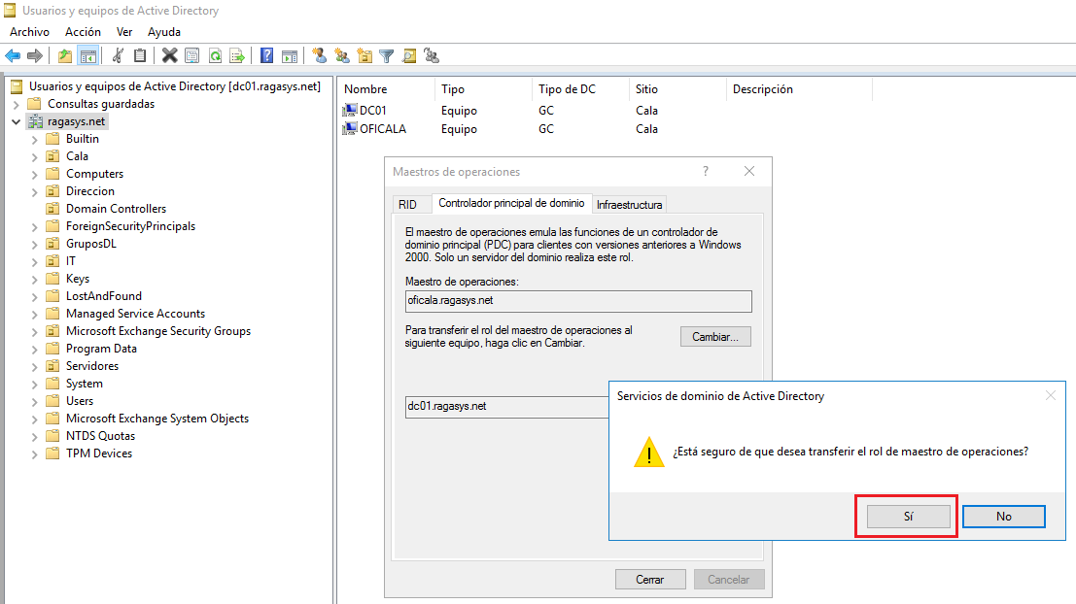The image size is (1076, 604).
Task: Sort by the Nombre column header
Action: (387, 89)
